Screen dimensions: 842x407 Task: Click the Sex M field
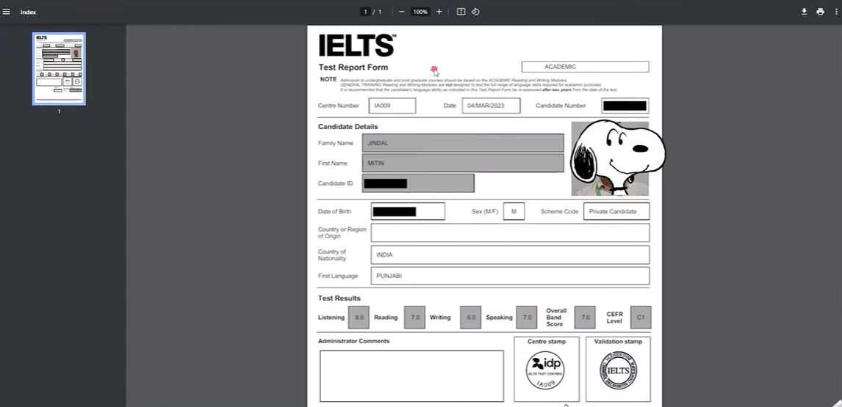(x=514, y=211)
